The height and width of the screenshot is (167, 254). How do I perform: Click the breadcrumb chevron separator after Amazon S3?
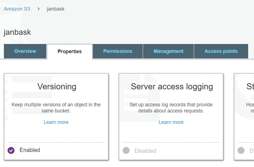pyautogui.click(x=38, y=9)
